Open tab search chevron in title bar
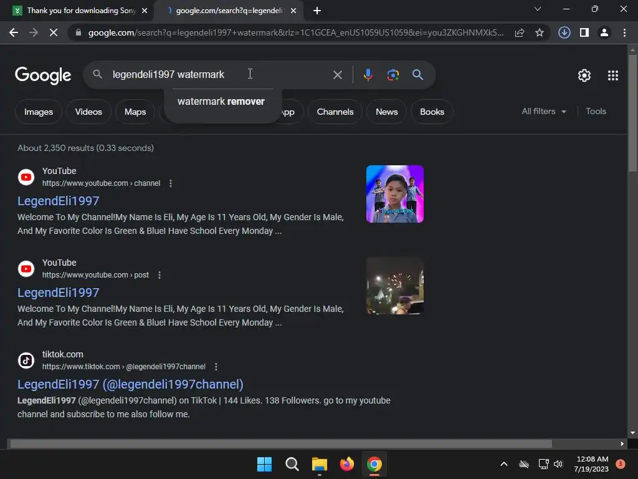Image resolution: width=638 pixels, height=479 pixels. (x=538, y=9)
